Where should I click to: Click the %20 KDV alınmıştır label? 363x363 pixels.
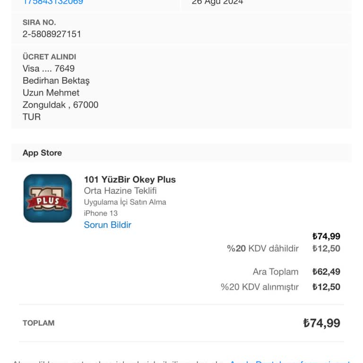(259, 287)
